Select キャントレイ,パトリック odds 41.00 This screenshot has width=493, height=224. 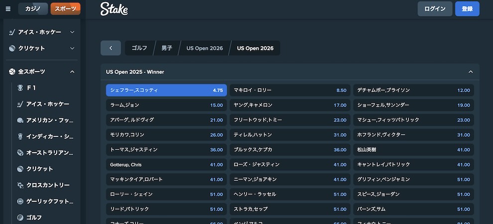(413, 165)
